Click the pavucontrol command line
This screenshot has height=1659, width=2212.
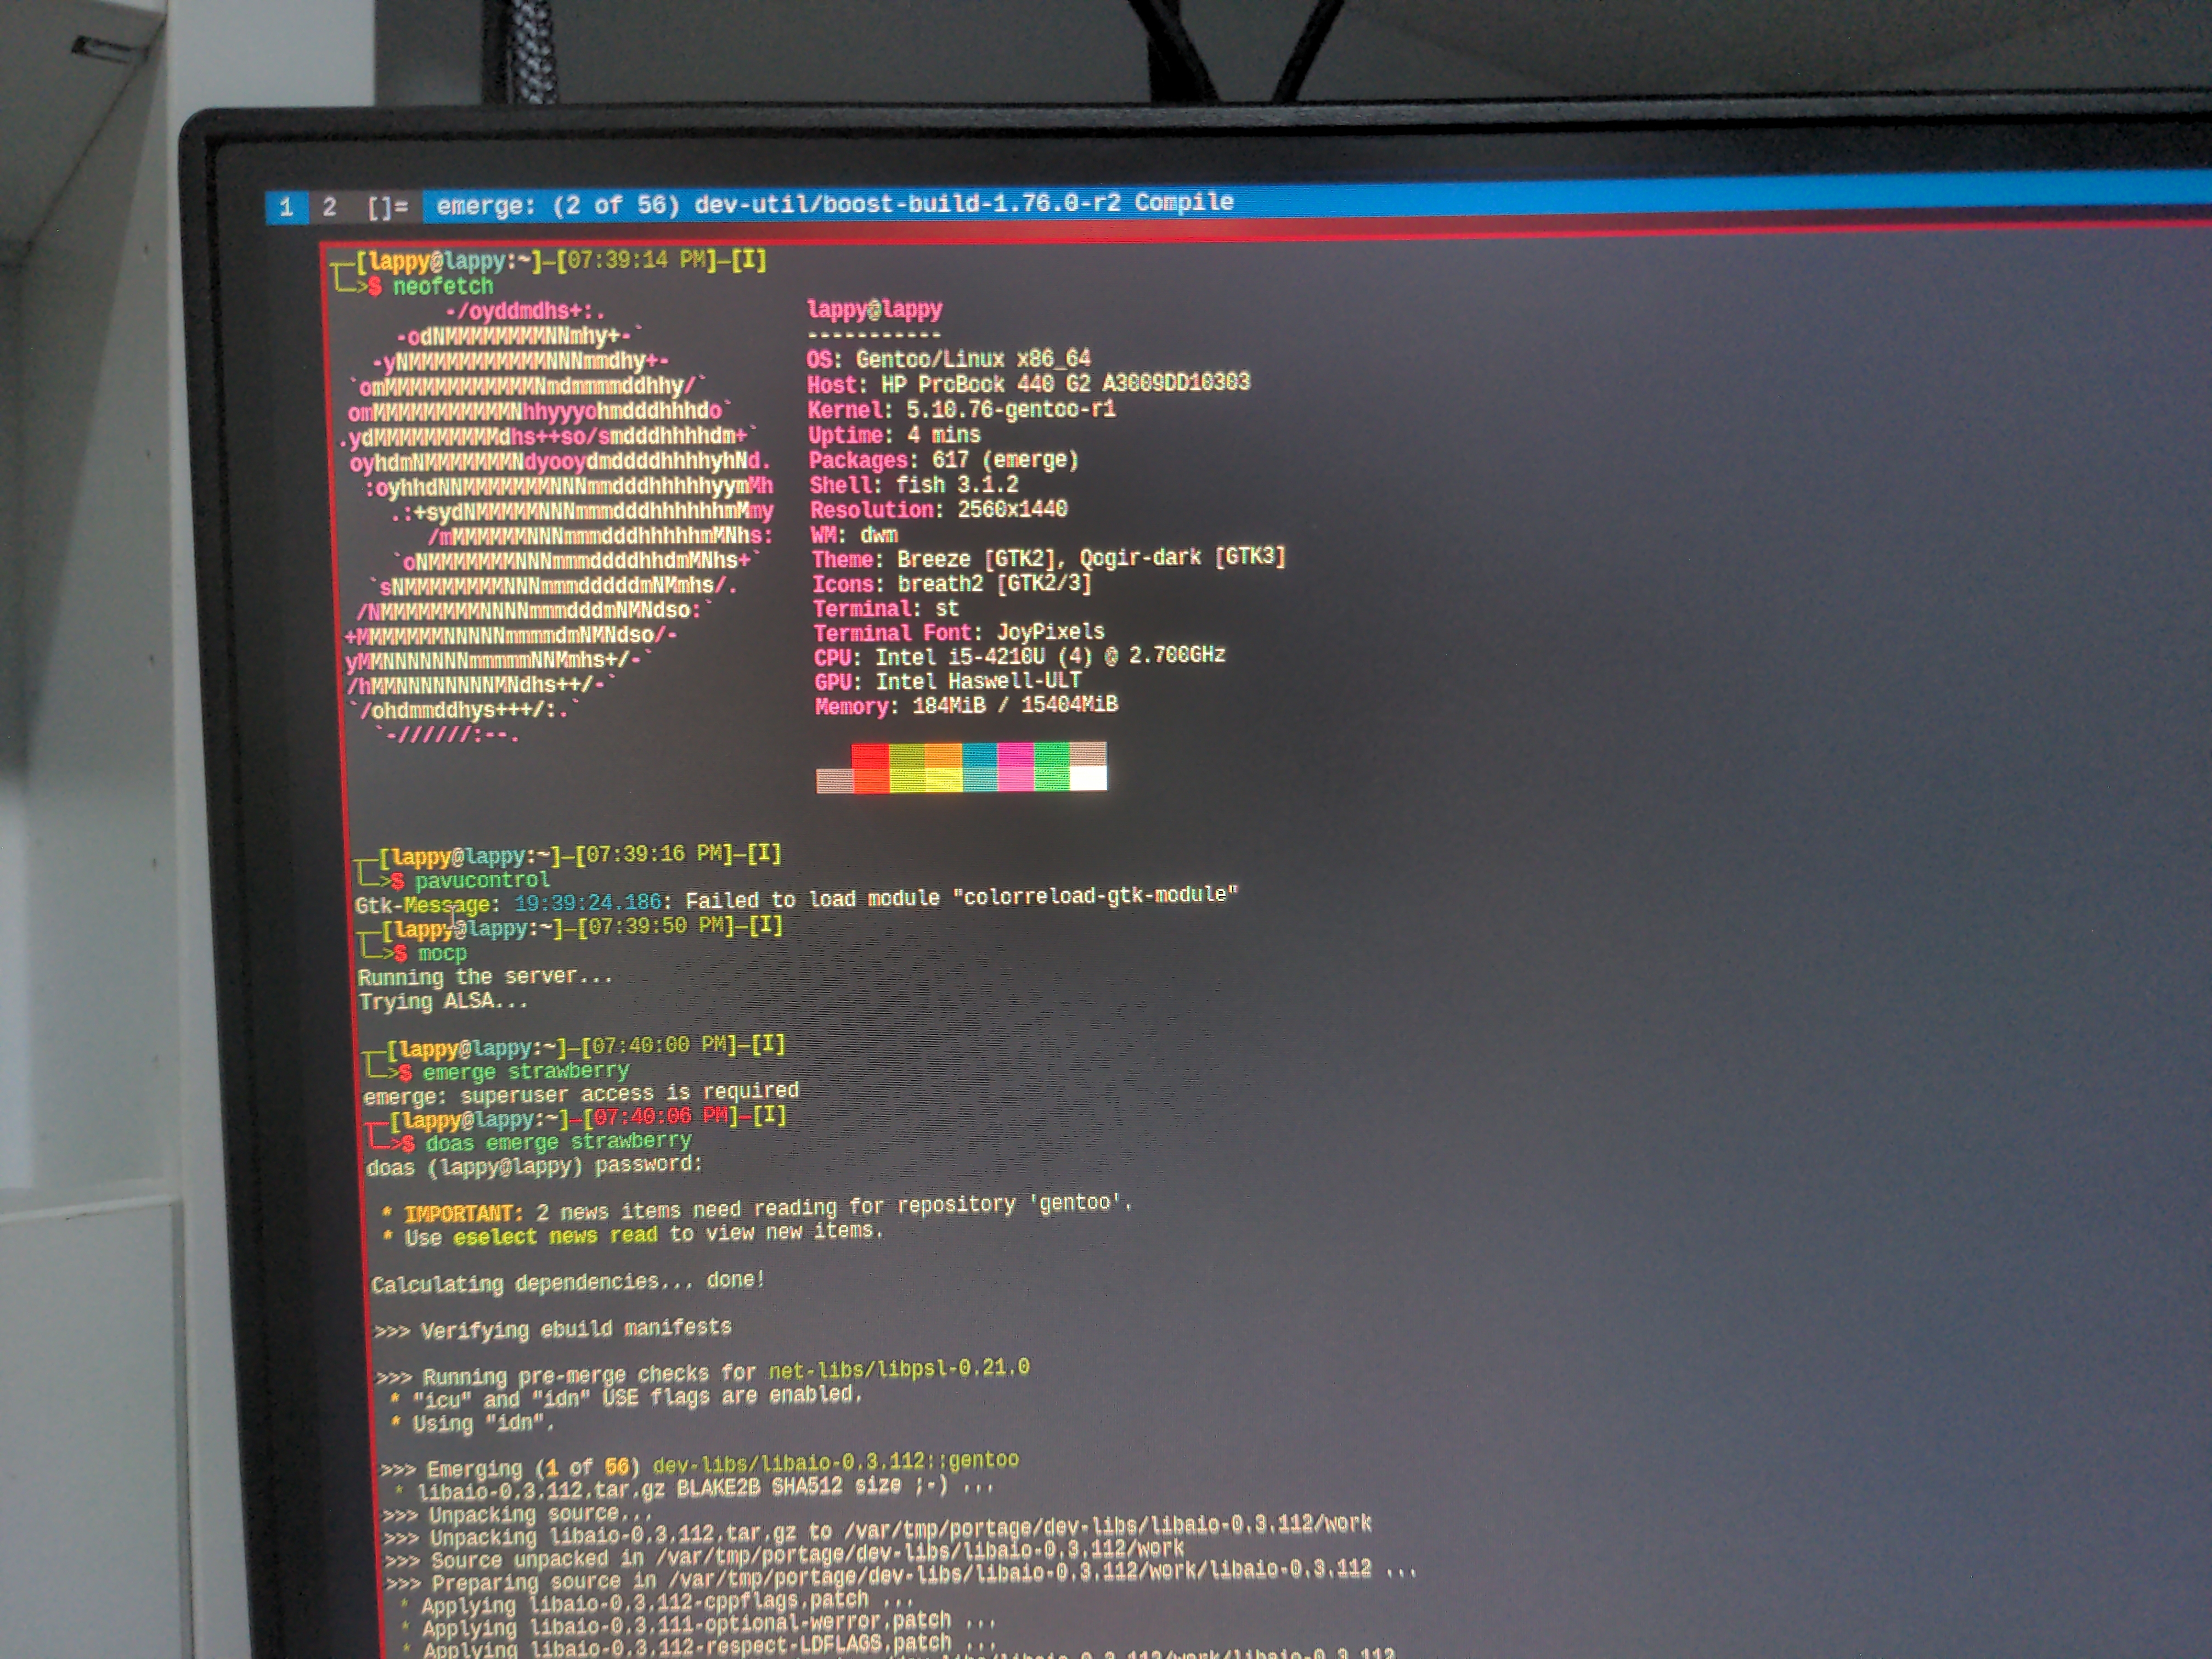[482, 880]
